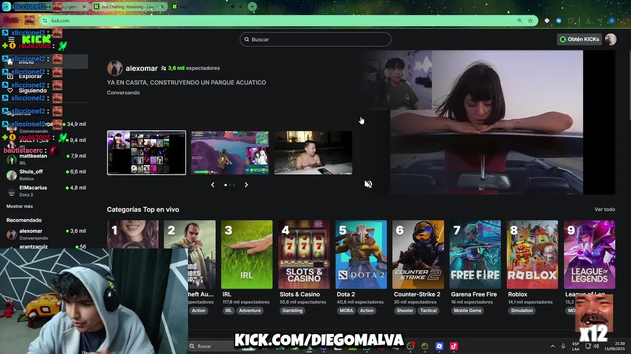This screenshot has width=631, height=354.
Task: Click the Mobile Game tag
Action: click(x=467, y=311)
